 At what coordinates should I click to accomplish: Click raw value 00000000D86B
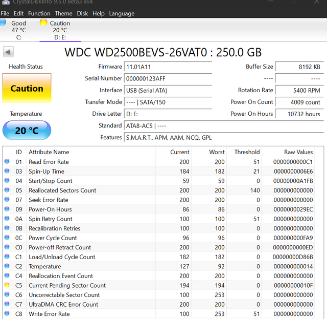tap(293, 257)
